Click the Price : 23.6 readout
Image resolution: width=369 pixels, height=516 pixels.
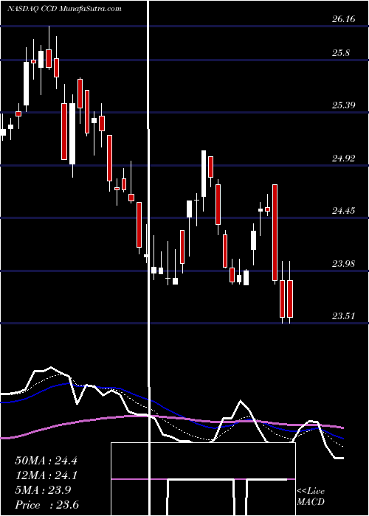46,504
